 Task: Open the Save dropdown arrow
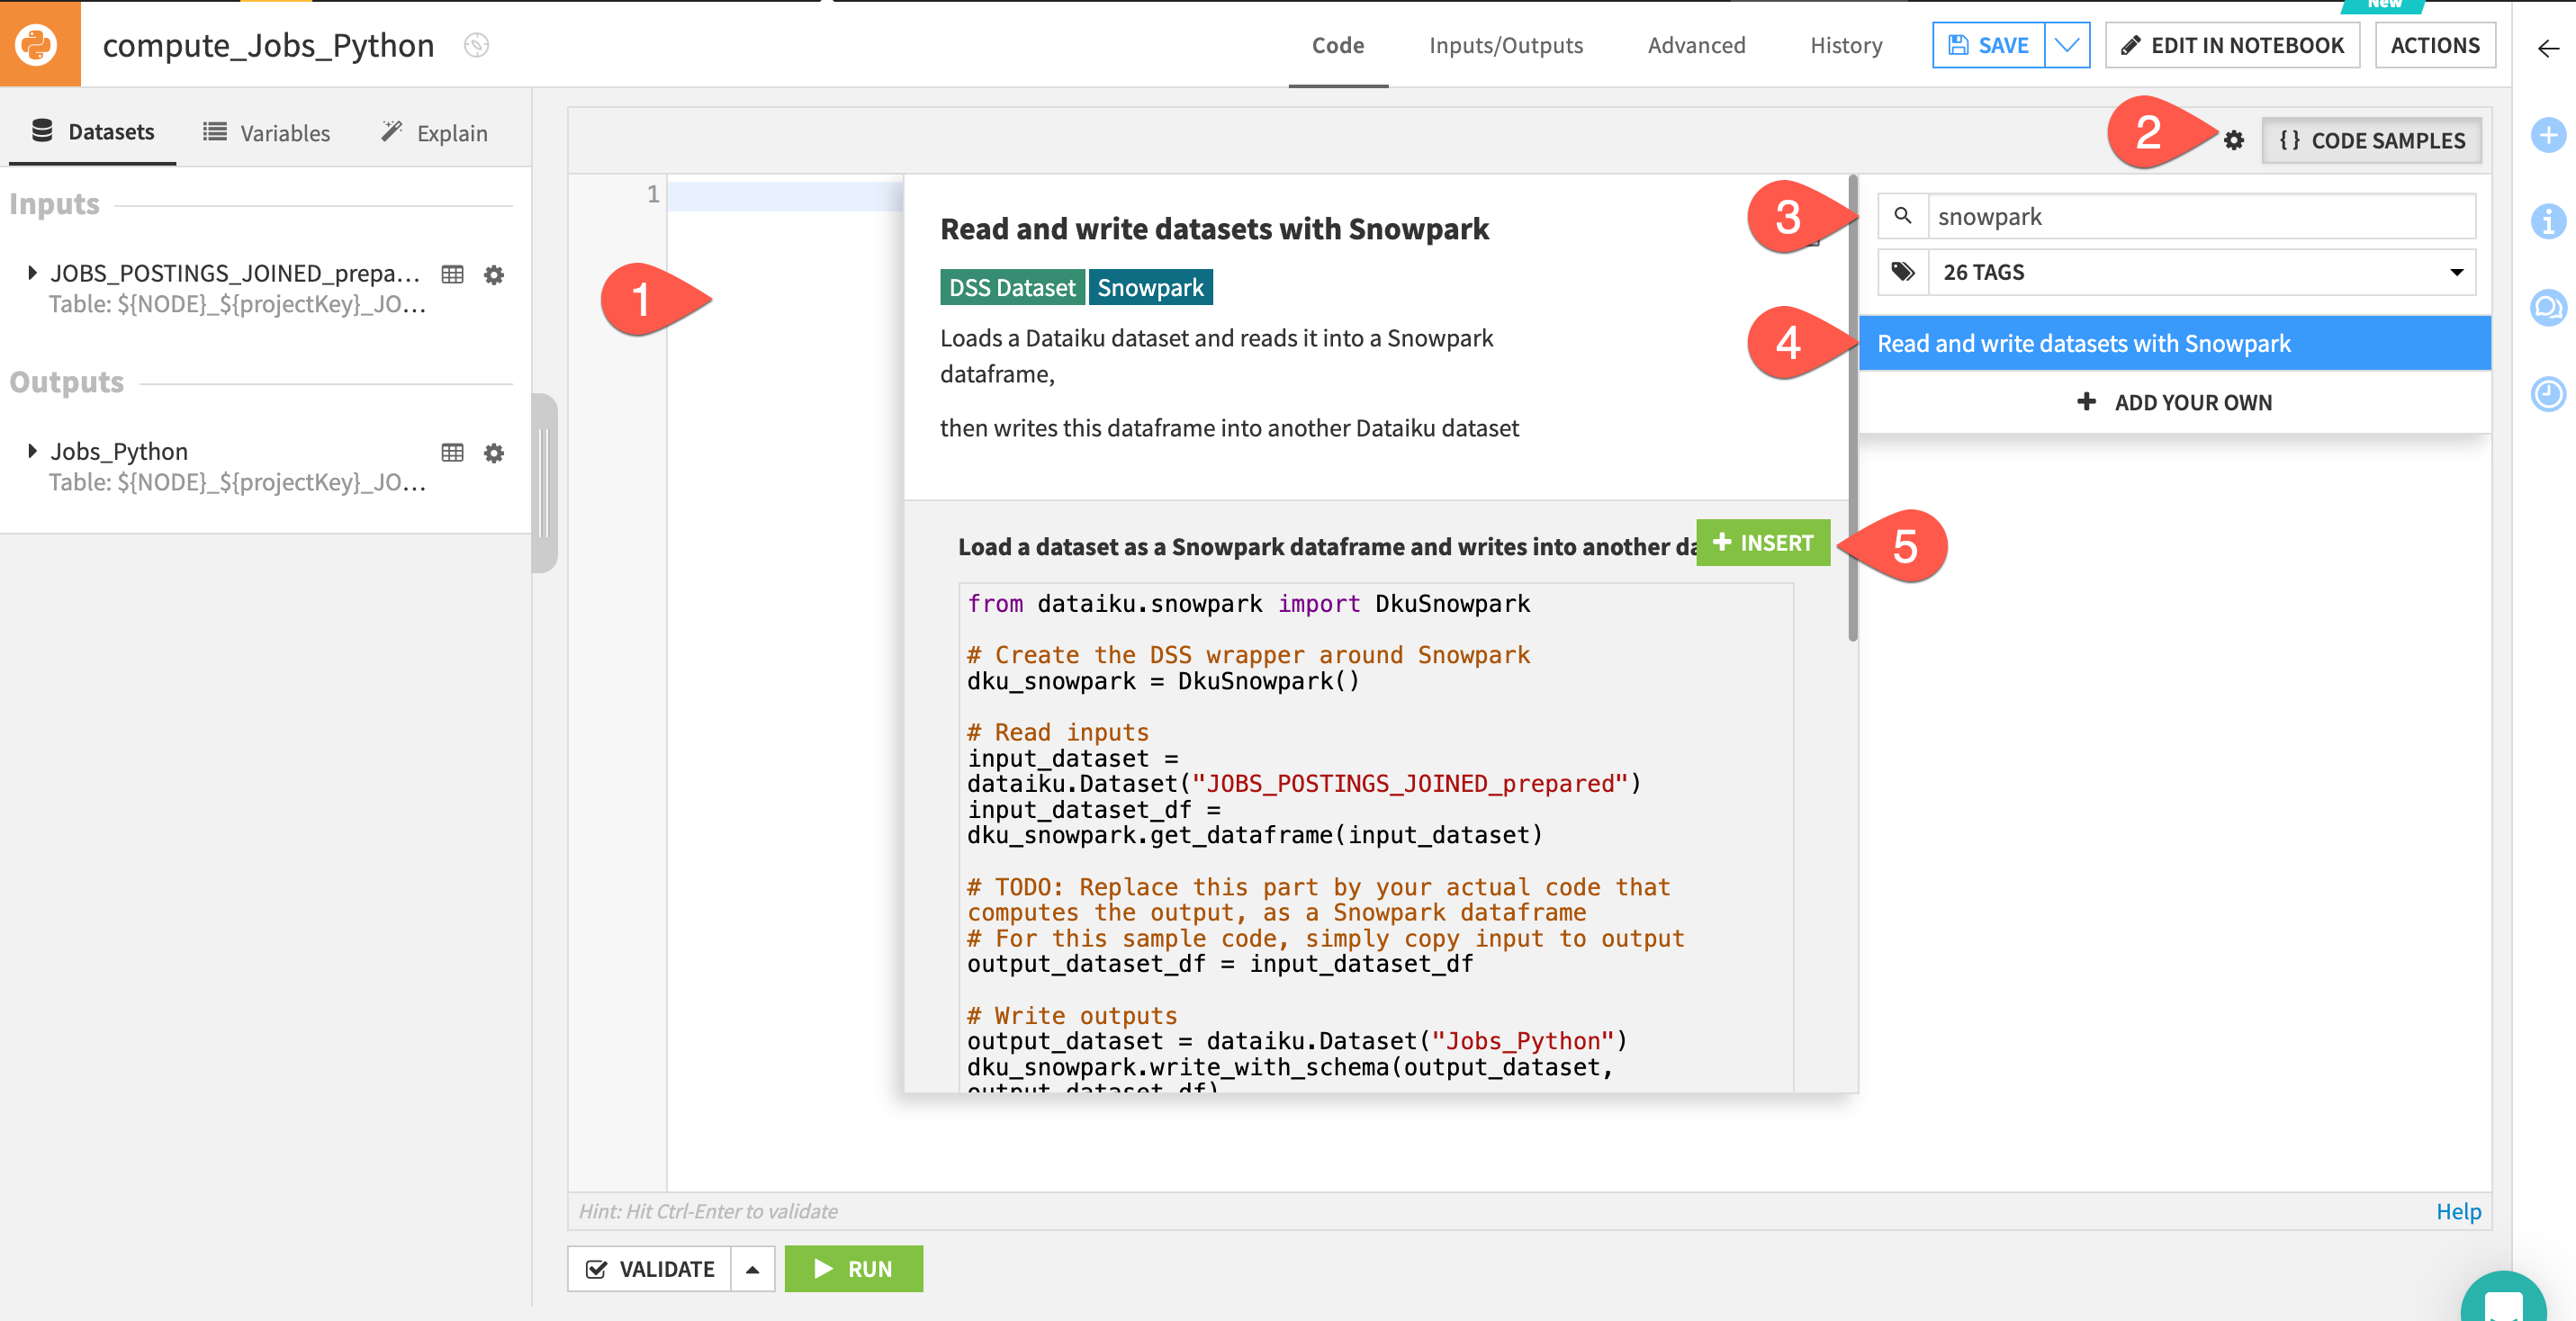(x=2066, y=45)
